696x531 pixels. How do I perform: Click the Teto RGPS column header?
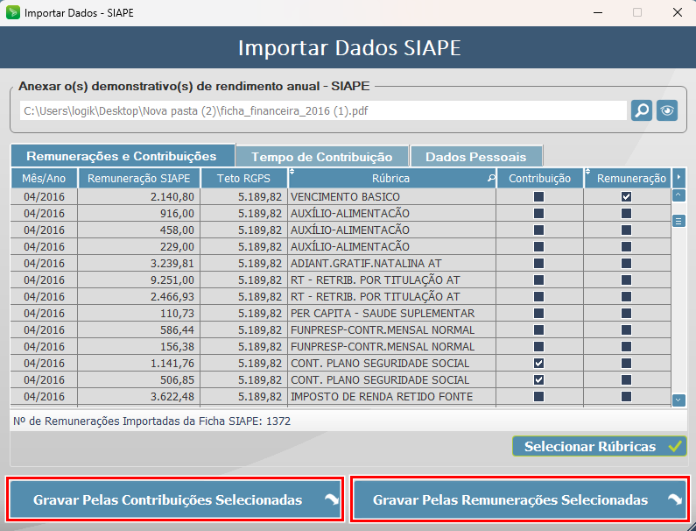click(243, 178)
